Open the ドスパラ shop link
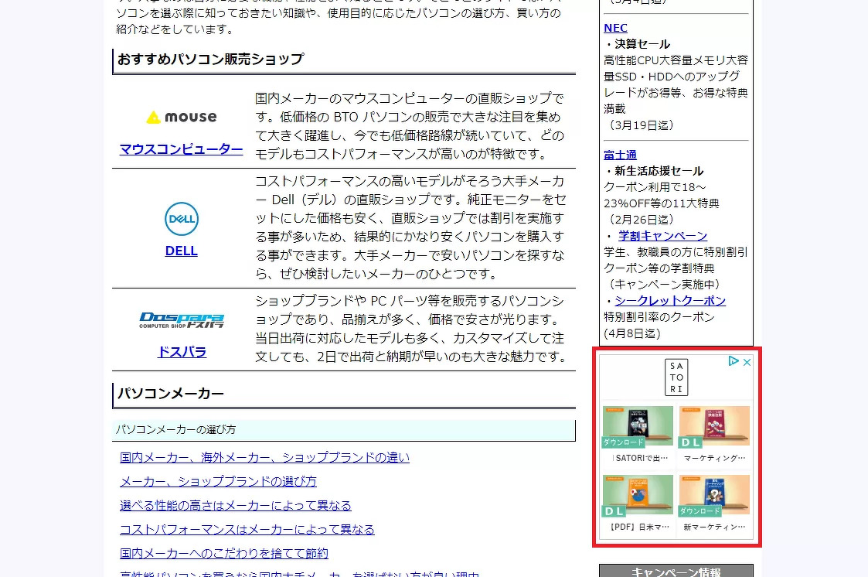868x577 pixels. coord(181,352)
